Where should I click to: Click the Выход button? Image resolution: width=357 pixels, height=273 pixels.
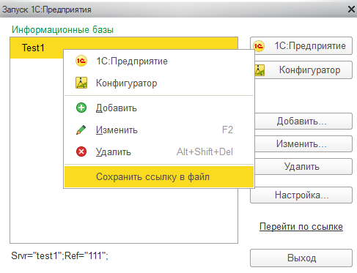301,258
